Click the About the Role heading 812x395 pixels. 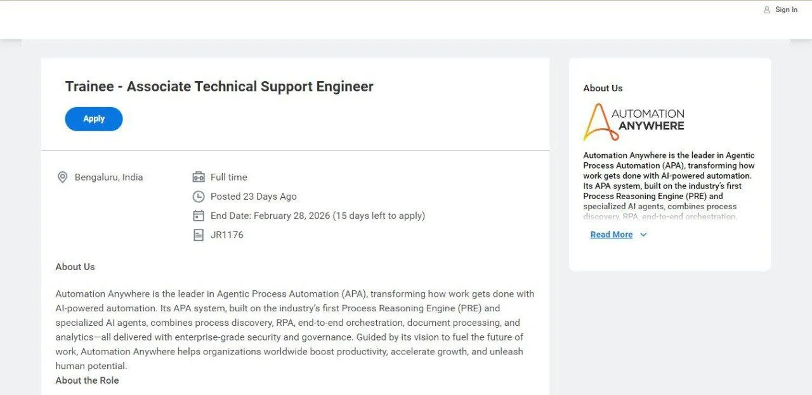[87, 380]
